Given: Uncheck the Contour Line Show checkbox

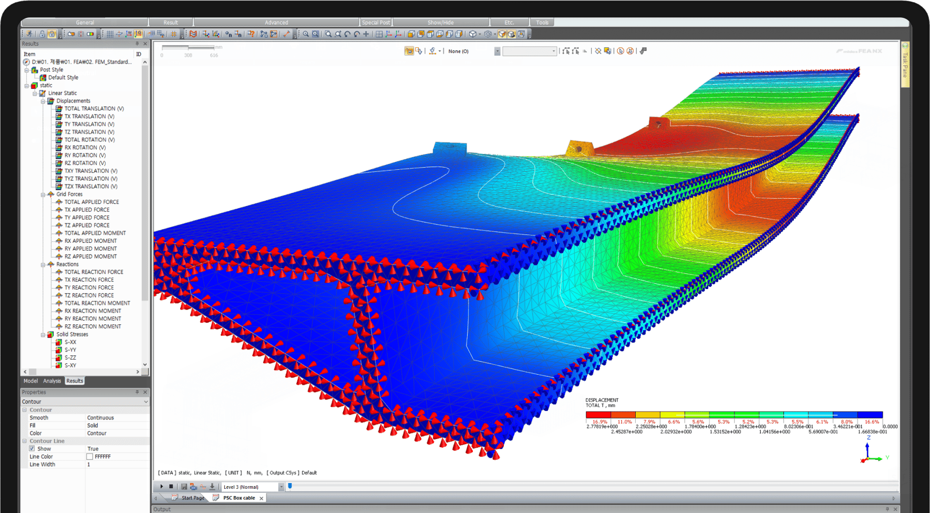Looking at the screenshot, I should coord(32,449).
